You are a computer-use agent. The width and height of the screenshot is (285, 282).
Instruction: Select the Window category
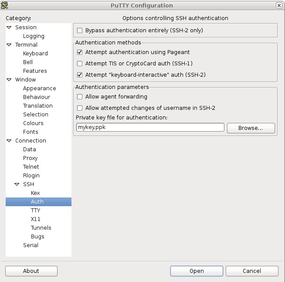coord(25,80)
